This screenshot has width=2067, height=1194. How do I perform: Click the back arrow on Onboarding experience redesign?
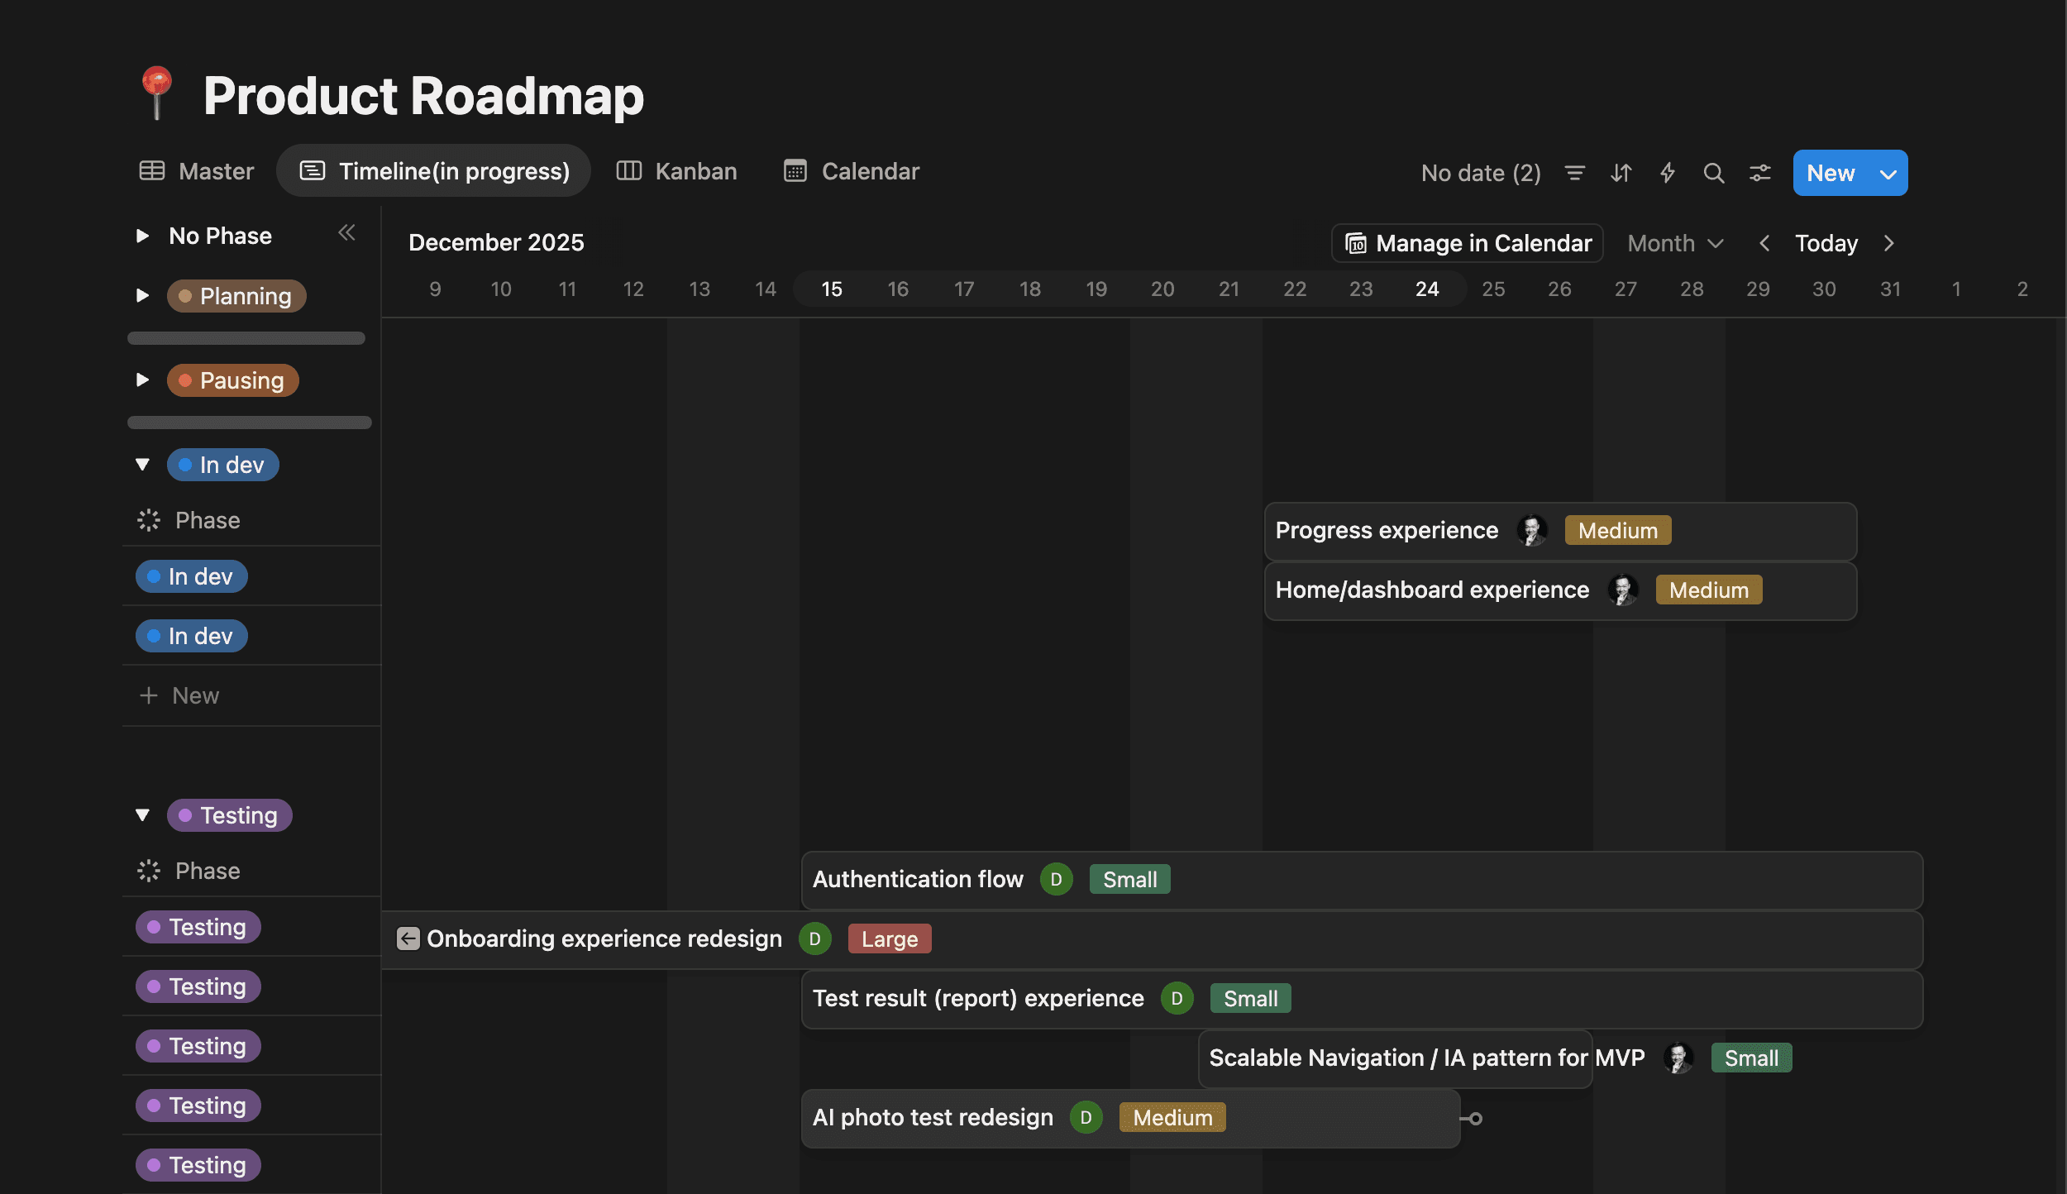[x=408, y=938]
